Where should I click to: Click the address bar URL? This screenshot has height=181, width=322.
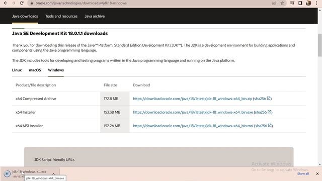[81, 3]
